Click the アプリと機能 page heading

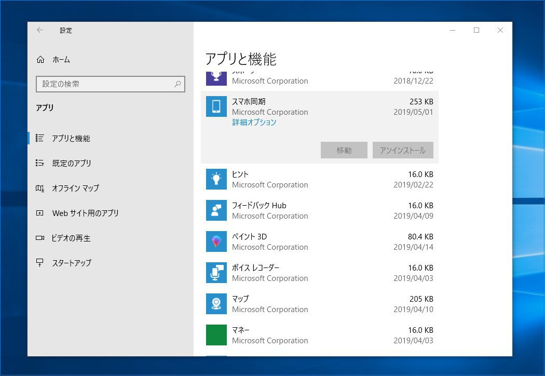pos(240,59)
